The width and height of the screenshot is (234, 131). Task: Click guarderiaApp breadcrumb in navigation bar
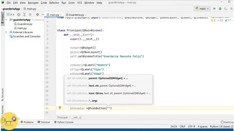click(x=11, y=9)
